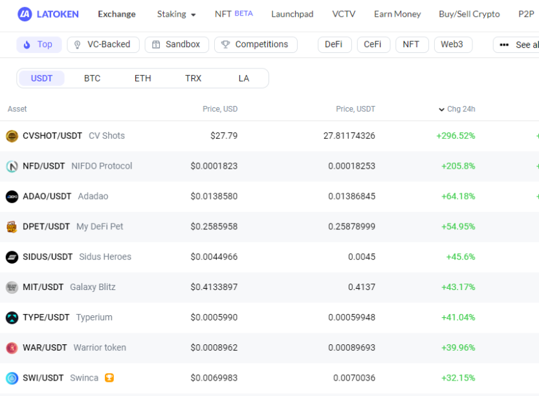The image size is (539, 396).
Task: Open the Launchpad menu item
Action: pos(292,14)
